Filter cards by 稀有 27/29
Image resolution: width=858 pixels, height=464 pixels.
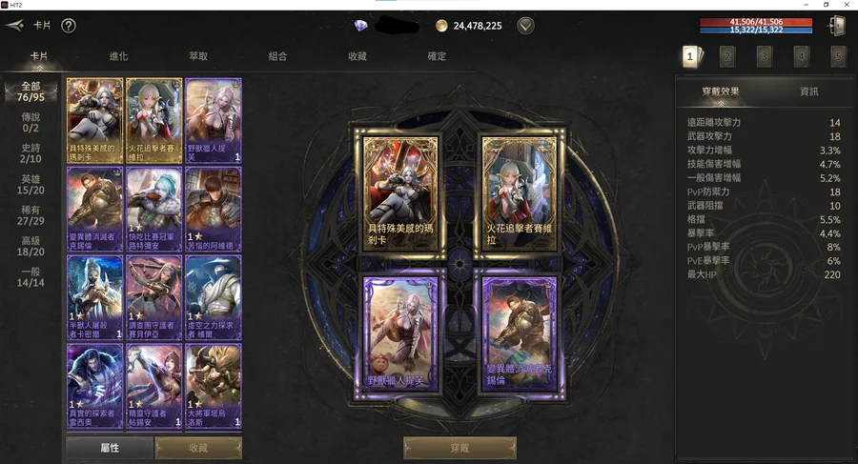tap(31, 215)
